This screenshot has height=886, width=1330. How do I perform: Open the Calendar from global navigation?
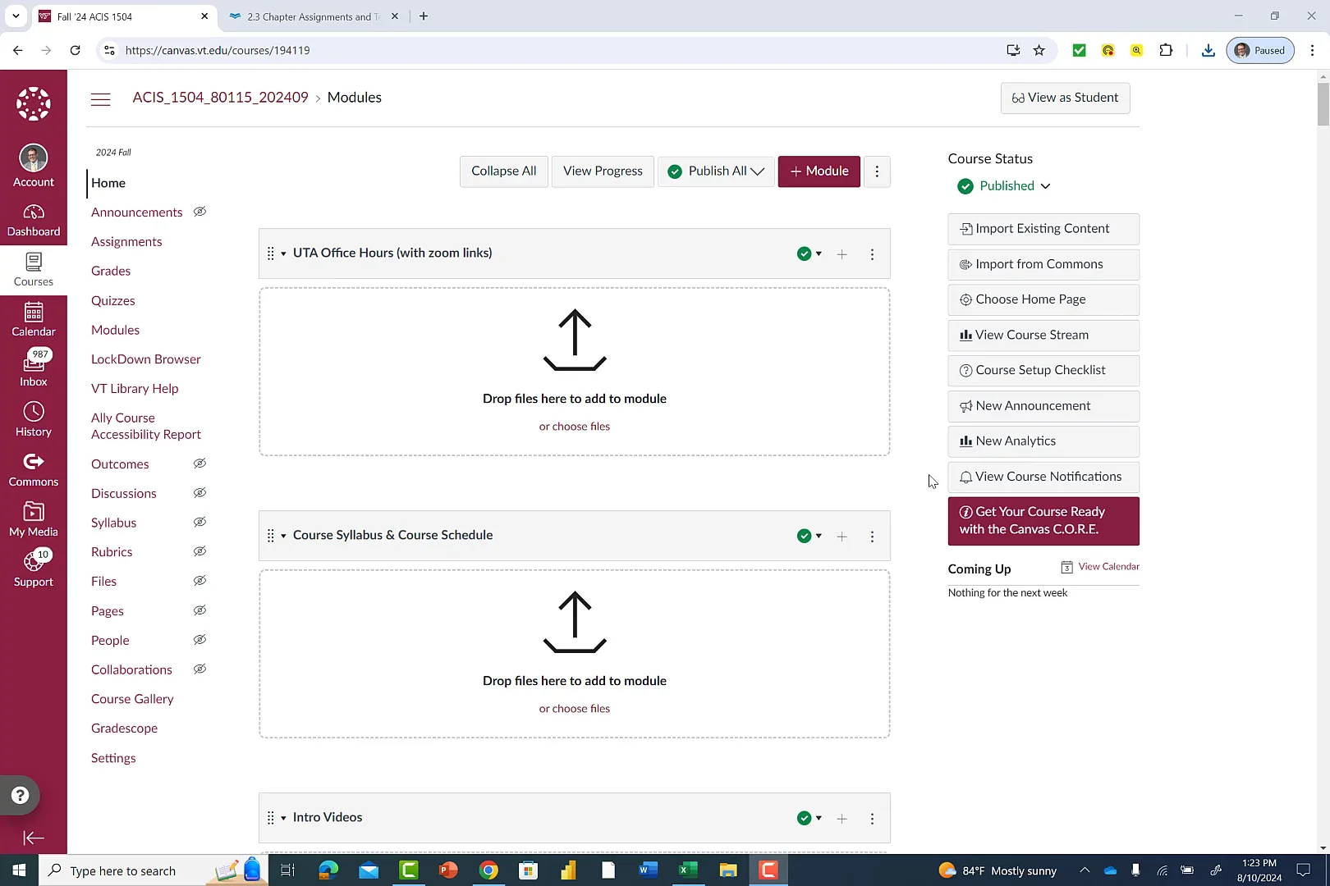[34, 318]
